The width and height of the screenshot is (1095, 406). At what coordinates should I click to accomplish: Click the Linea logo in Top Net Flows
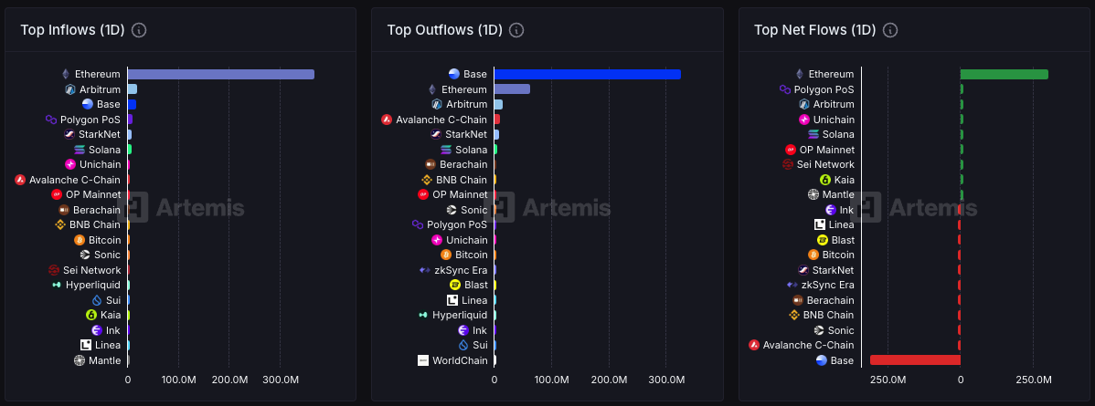[x=820, y=224]
